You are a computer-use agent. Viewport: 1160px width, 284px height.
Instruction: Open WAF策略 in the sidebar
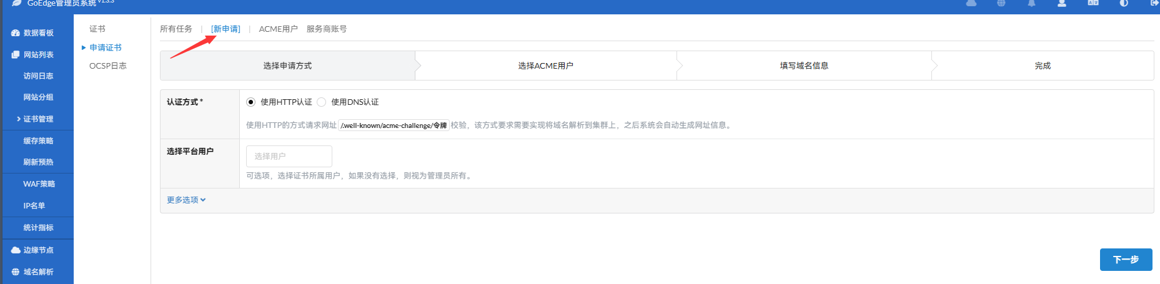[x=39, y=184]
